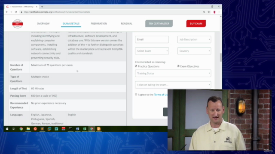Click the 'Passing Score' row label
Screen dimensions: 275x154
(x=18, y=96)
